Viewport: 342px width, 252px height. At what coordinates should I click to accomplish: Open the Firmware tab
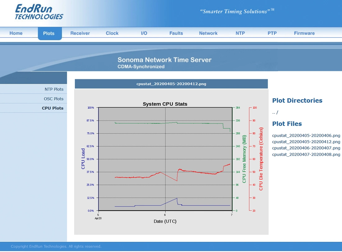(304, 33)
